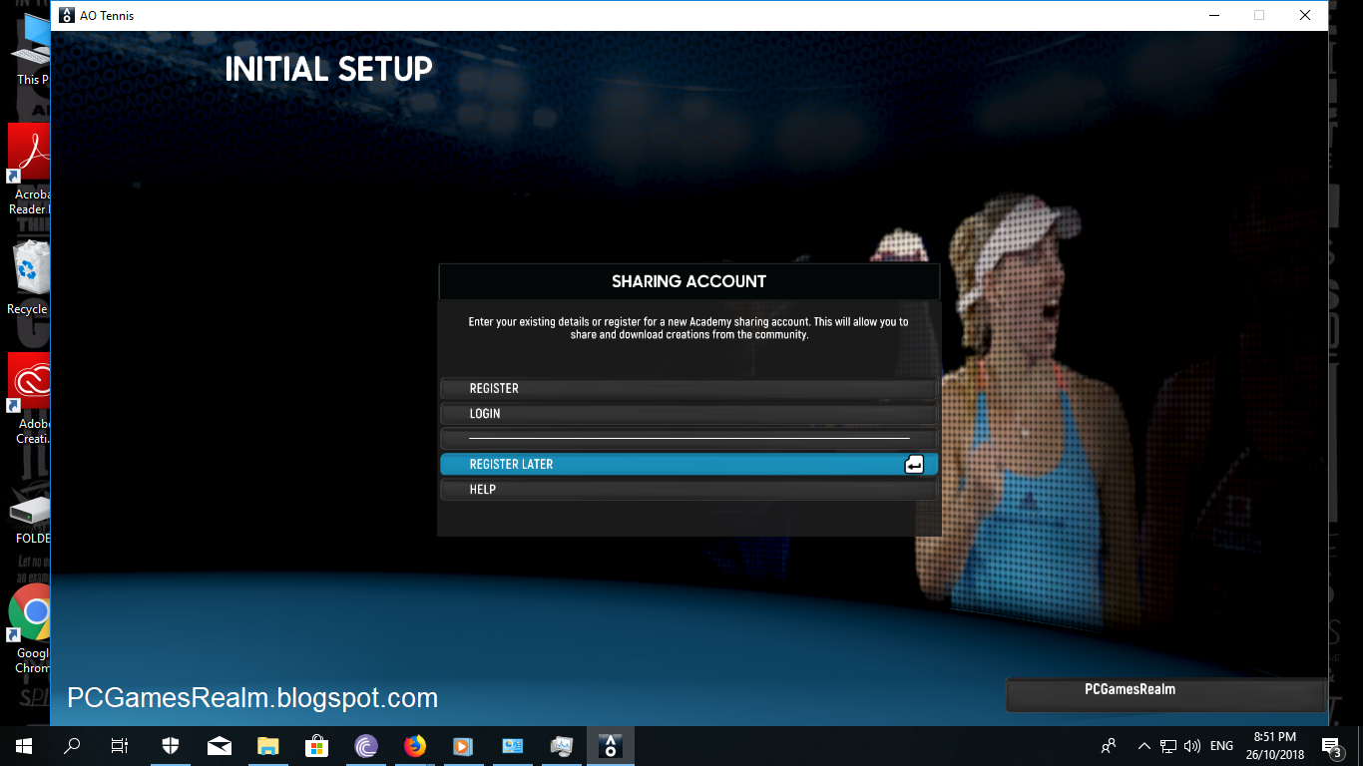Click the enter-key icon on REGISTER LATER
1363x766 pixels.
(x=914, y=464)
